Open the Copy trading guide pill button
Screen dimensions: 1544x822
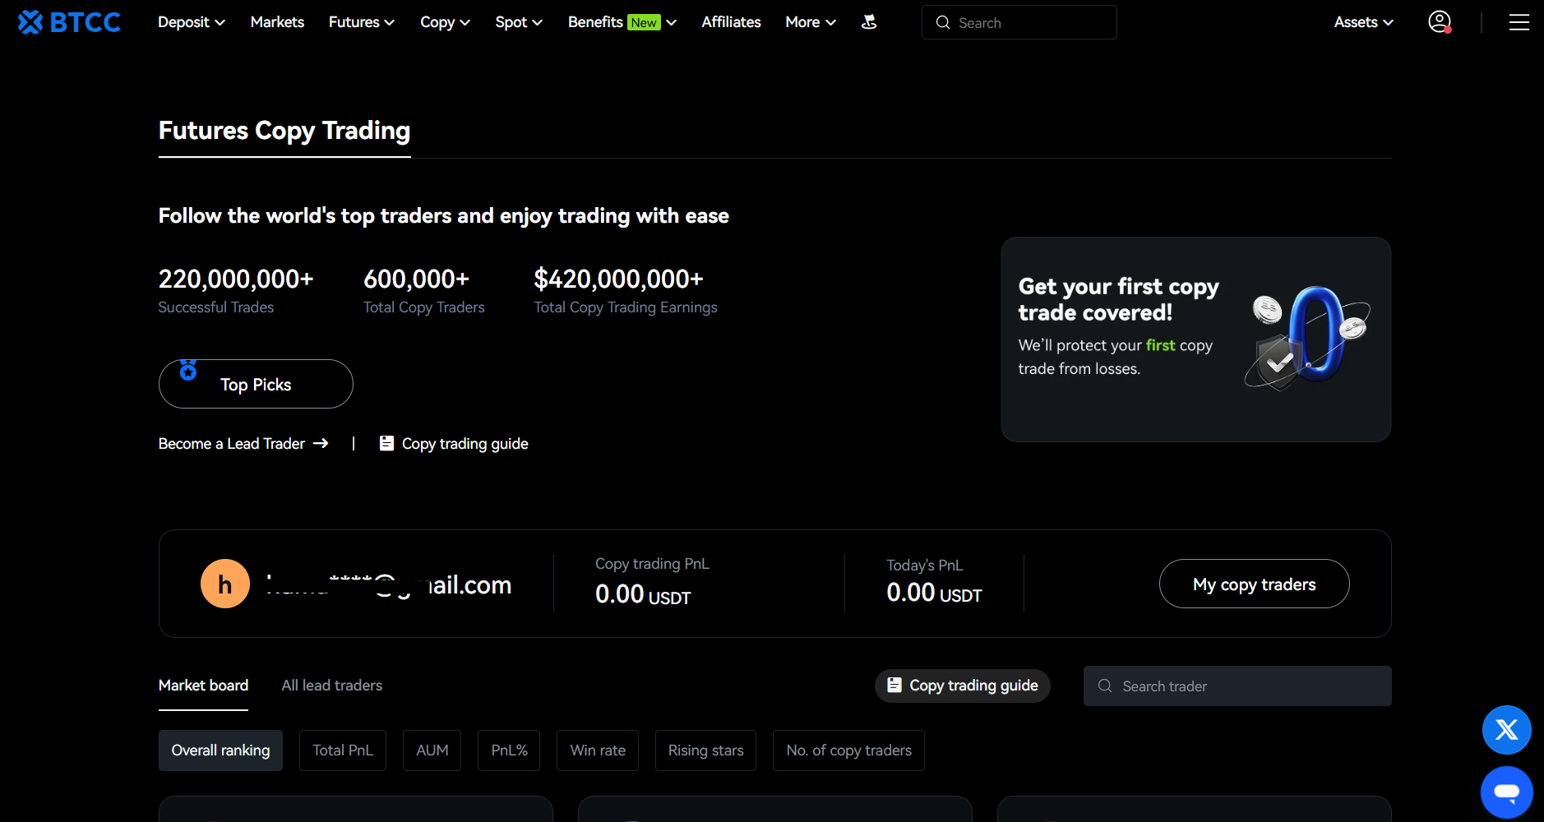[963, 686]
